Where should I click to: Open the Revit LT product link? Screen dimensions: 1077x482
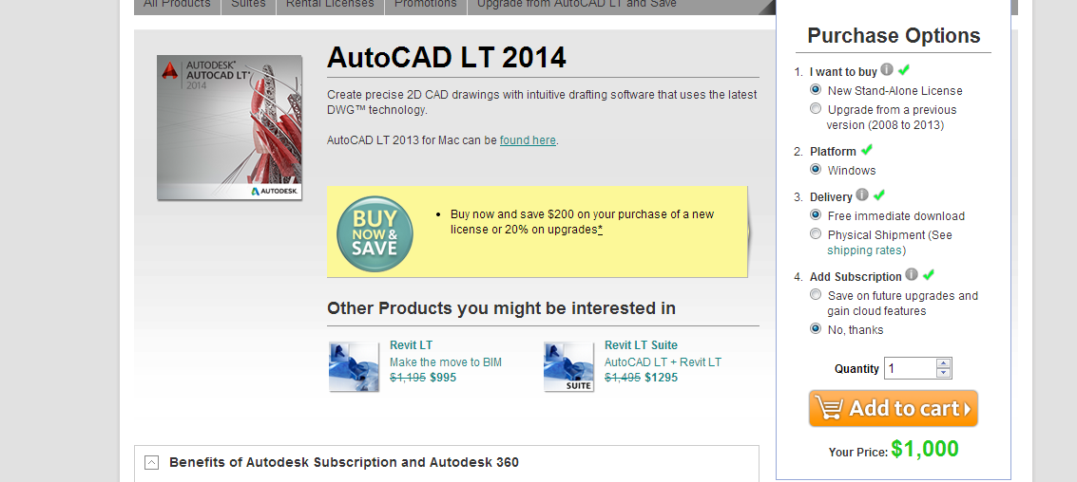pos(411,345)
